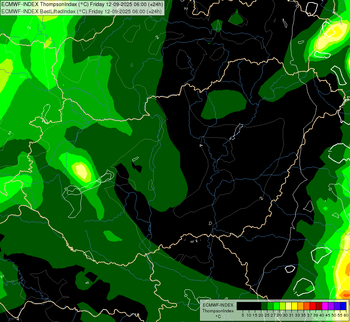This screenshot has height=322, width=350.
Task: Click the legend tick label '45'
Action: [328, 315]
